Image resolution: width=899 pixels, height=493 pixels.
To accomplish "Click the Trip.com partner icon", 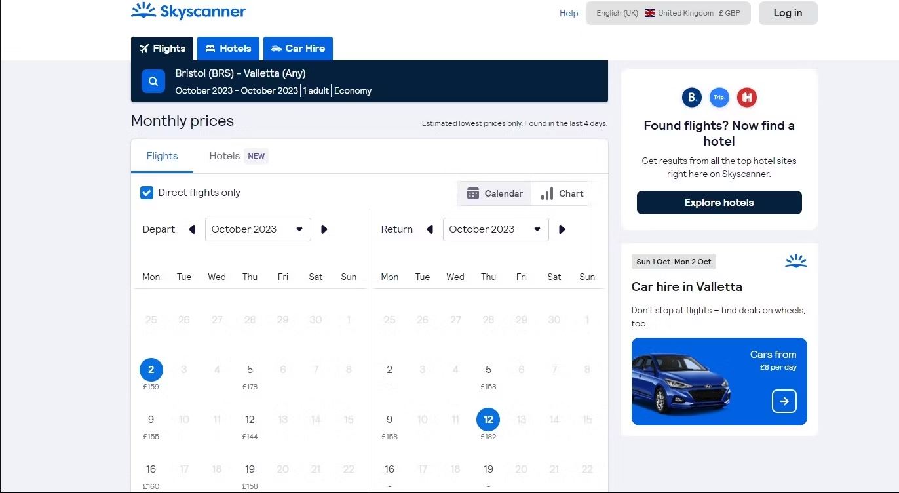I will click(x=719, y=98).
